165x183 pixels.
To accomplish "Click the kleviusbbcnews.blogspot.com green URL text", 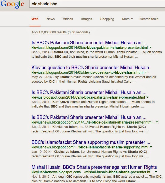I will pos(92,172).
